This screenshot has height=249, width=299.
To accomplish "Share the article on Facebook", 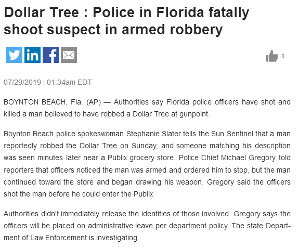I will click(x=51, y=55).
